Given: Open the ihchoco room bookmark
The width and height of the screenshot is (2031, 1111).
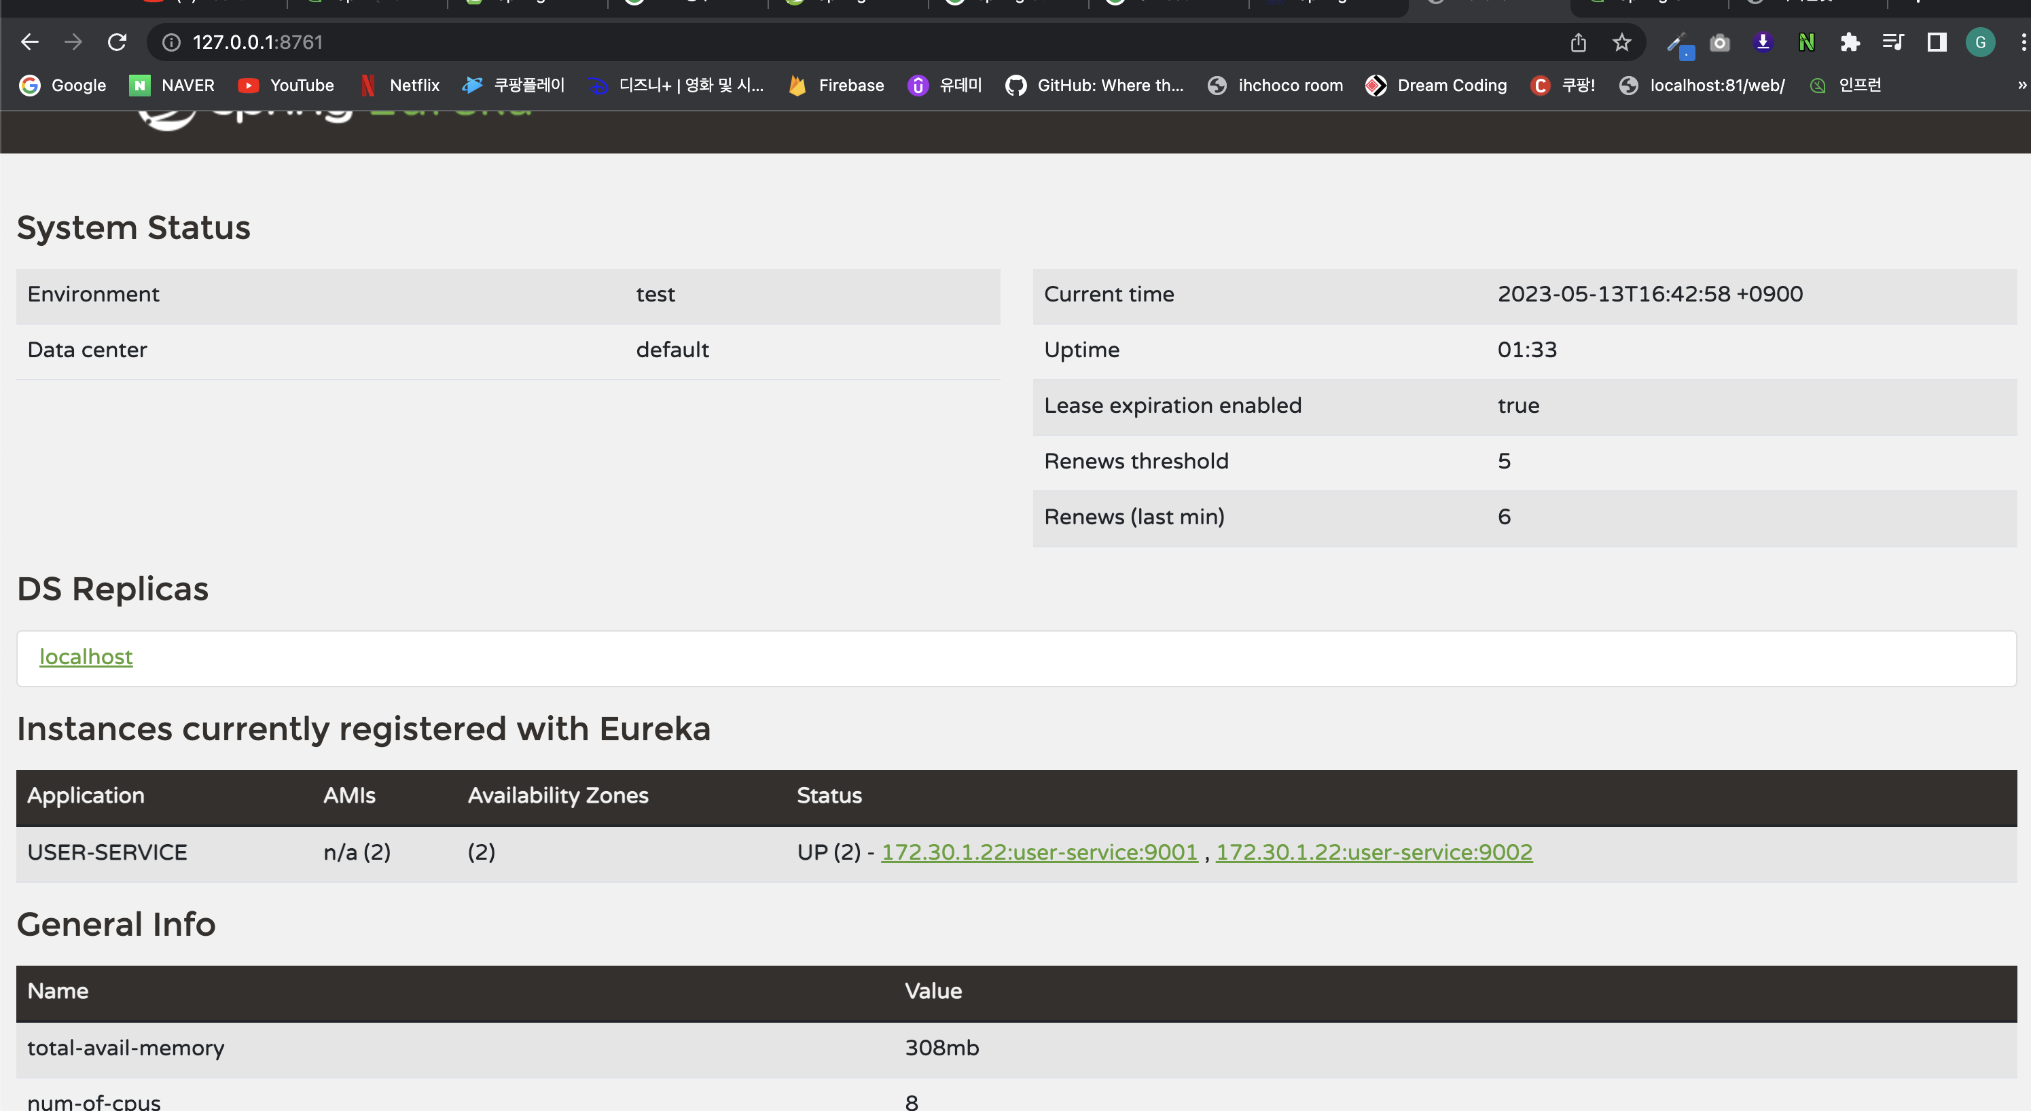Looking at the screenshot, I should tap(1276, 85).
